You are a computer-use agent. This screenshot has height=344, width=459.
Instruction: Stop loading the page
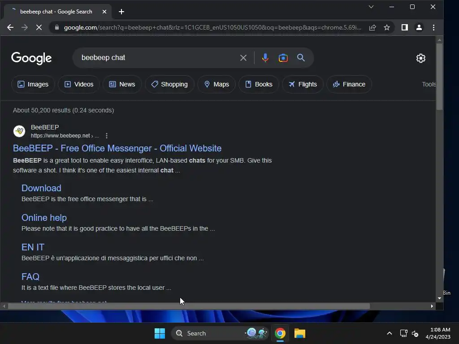pos(39,27)
